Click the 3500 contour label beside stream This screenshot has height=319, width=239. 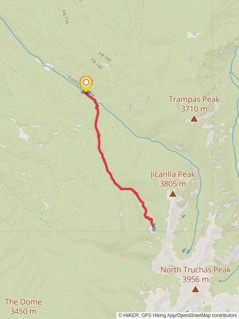[x=202, y=231]
